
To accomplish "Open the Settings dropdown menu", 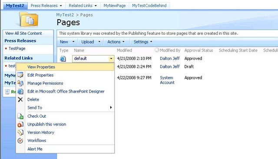I will (143, 42).
